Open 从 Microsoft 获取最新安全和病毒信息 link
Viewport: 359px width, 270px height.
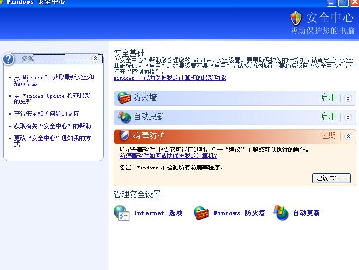54,80
